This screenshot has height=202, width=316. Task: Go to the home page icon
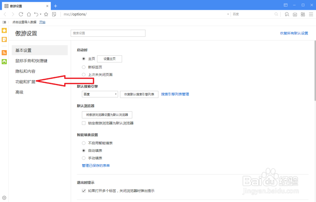coord(29,14)
